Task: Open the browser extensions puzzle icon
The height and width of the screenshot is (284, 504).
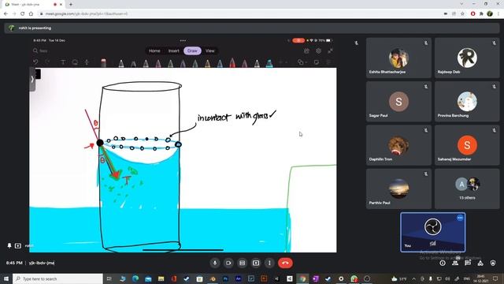Action: 481,13
